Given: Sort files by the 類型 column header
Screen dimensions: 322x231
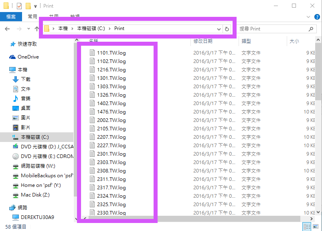Looking at the screenshot, I should 246,41.
